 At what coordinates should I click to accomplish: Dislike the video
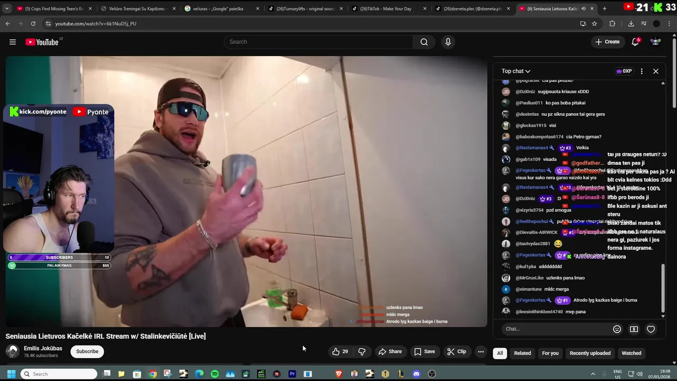[362, 351]
